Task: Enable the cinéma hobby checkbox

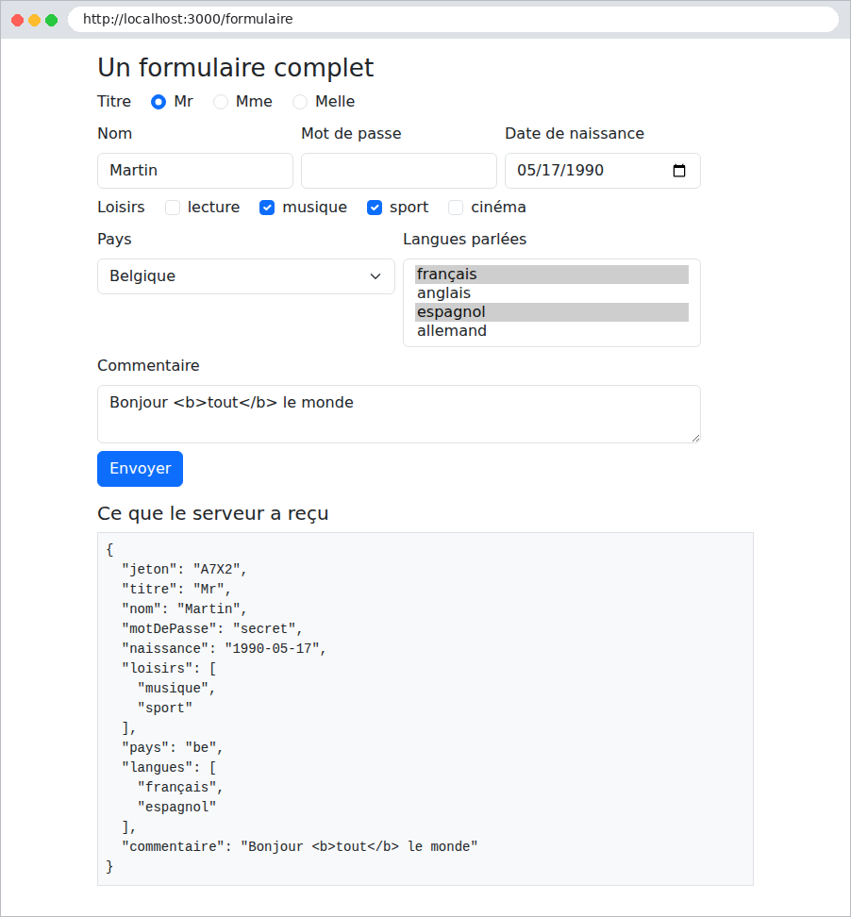Action: point(456,208)
